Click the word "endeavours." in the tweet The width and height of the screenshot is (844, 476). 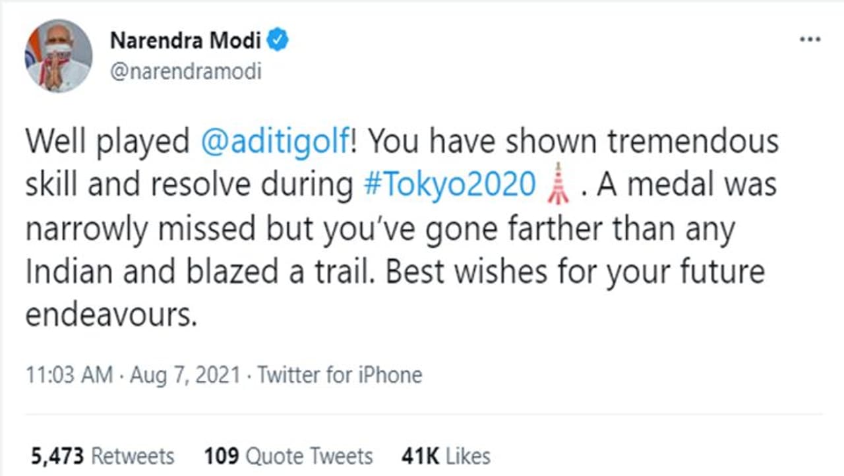tap(111, 316)
